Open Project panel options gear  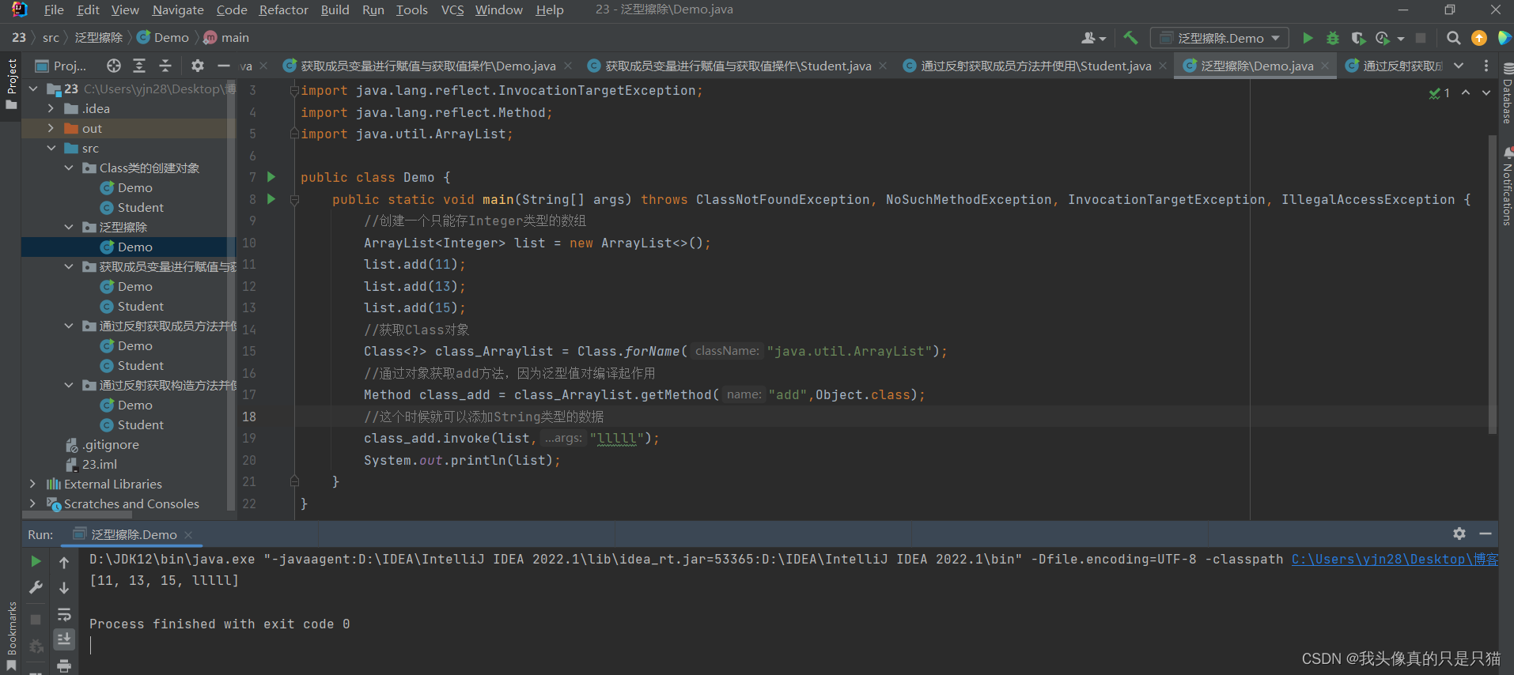click(198, 66)
